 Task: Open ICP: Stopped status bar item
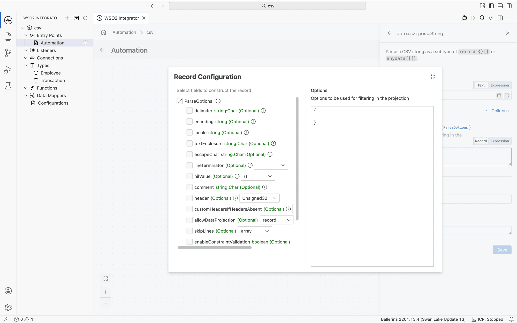(488, 319)
